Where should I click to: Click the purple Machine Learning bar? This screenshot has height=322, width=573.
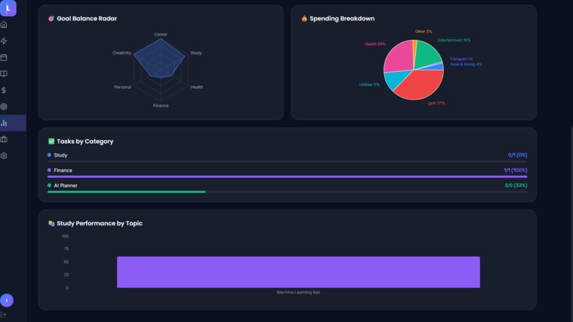click(x=298, y=272)
